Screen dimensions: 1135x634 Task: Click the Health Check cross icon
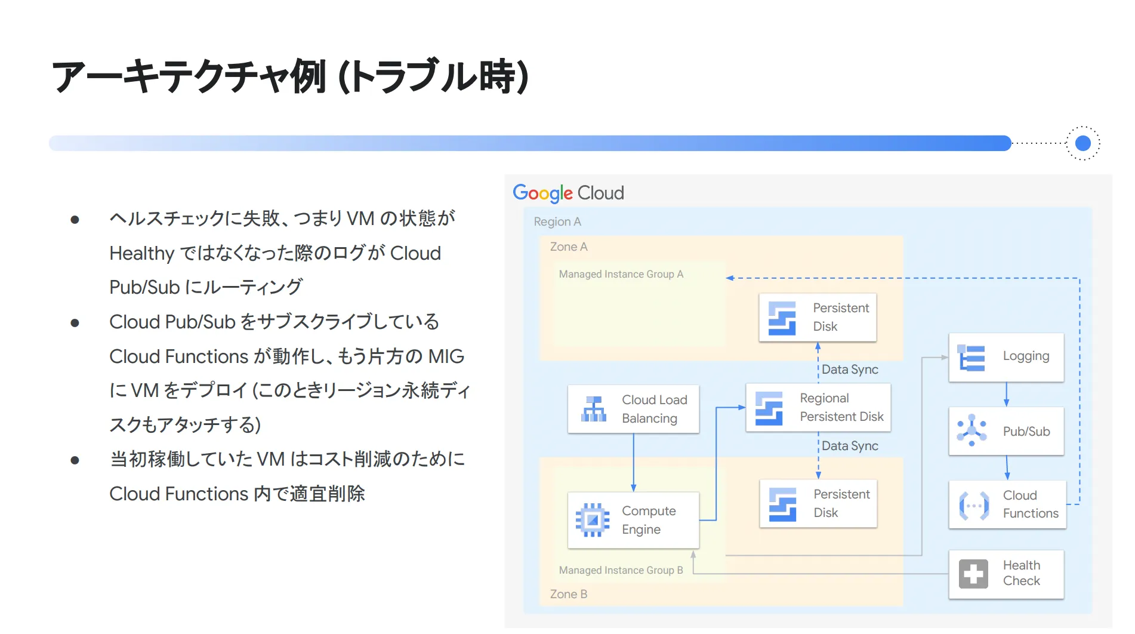(973, 574)
